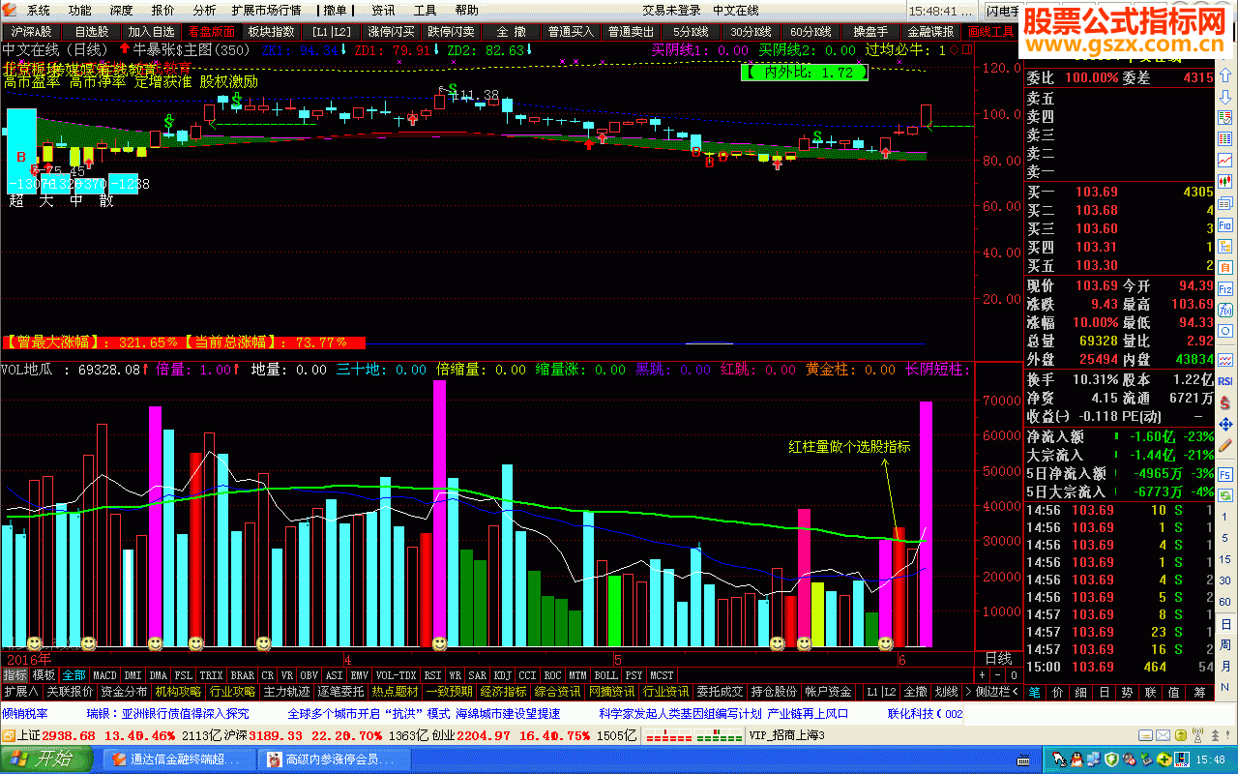Click the keyboard icon in the taskbar
The height and width of the screenshot is (774, 1238).
tap(1023, 760)
